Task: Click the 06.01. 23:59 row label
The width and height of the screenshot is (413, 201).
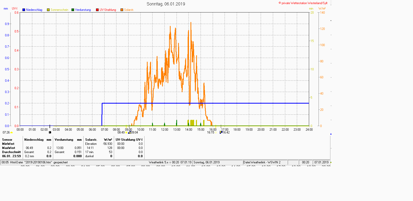Action: [11, 156]
